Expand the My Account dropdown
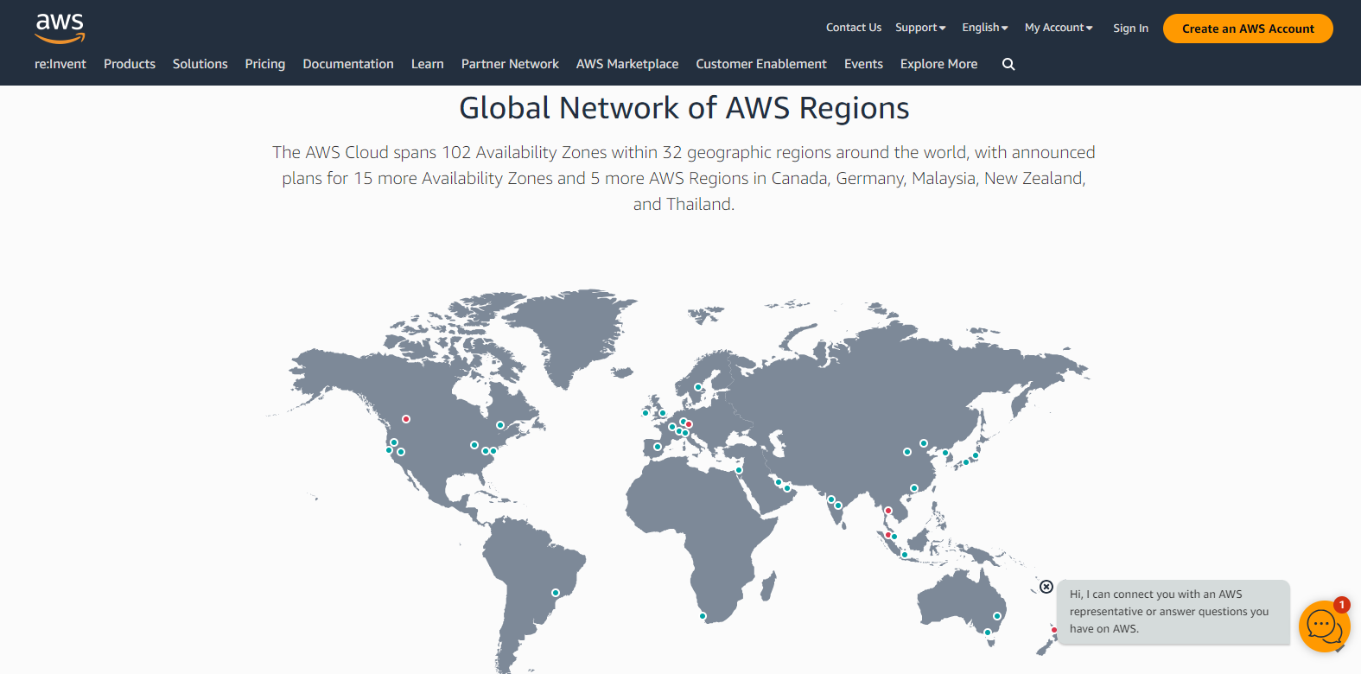This screenshot has width=1361, height=674. click(x=1059, y=28)
